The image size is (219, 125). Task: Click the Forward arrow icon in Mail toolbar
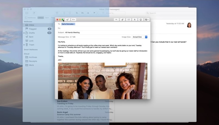click(x=88, y=13)
